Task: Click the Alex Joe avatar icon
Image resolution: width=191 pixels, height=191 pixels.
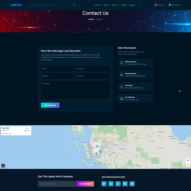Action: [x=155, y=5]
